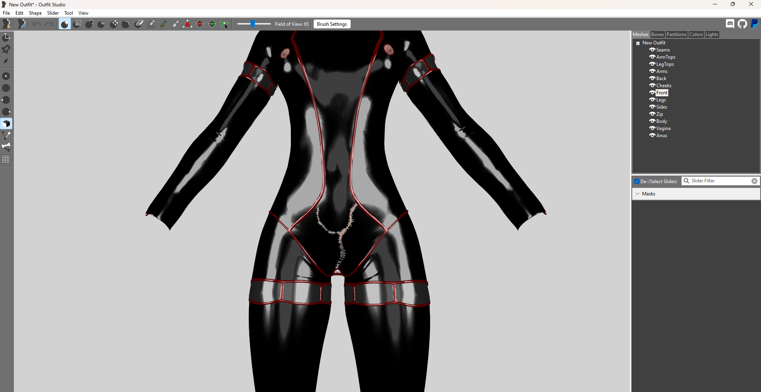761x392 pixels.
Task: Click the Pivot pushpin icon in sidebar
Action: click(x=6, y=49)
